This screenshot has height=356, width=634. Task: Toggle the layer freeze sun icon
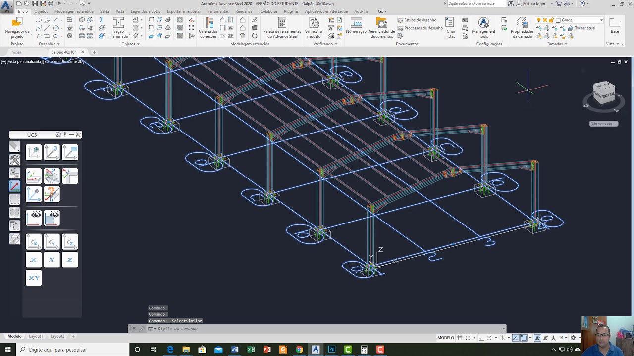pos(545,20)
